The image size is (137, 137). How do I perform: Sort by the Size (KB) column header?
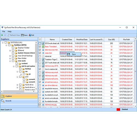[112, 39]
